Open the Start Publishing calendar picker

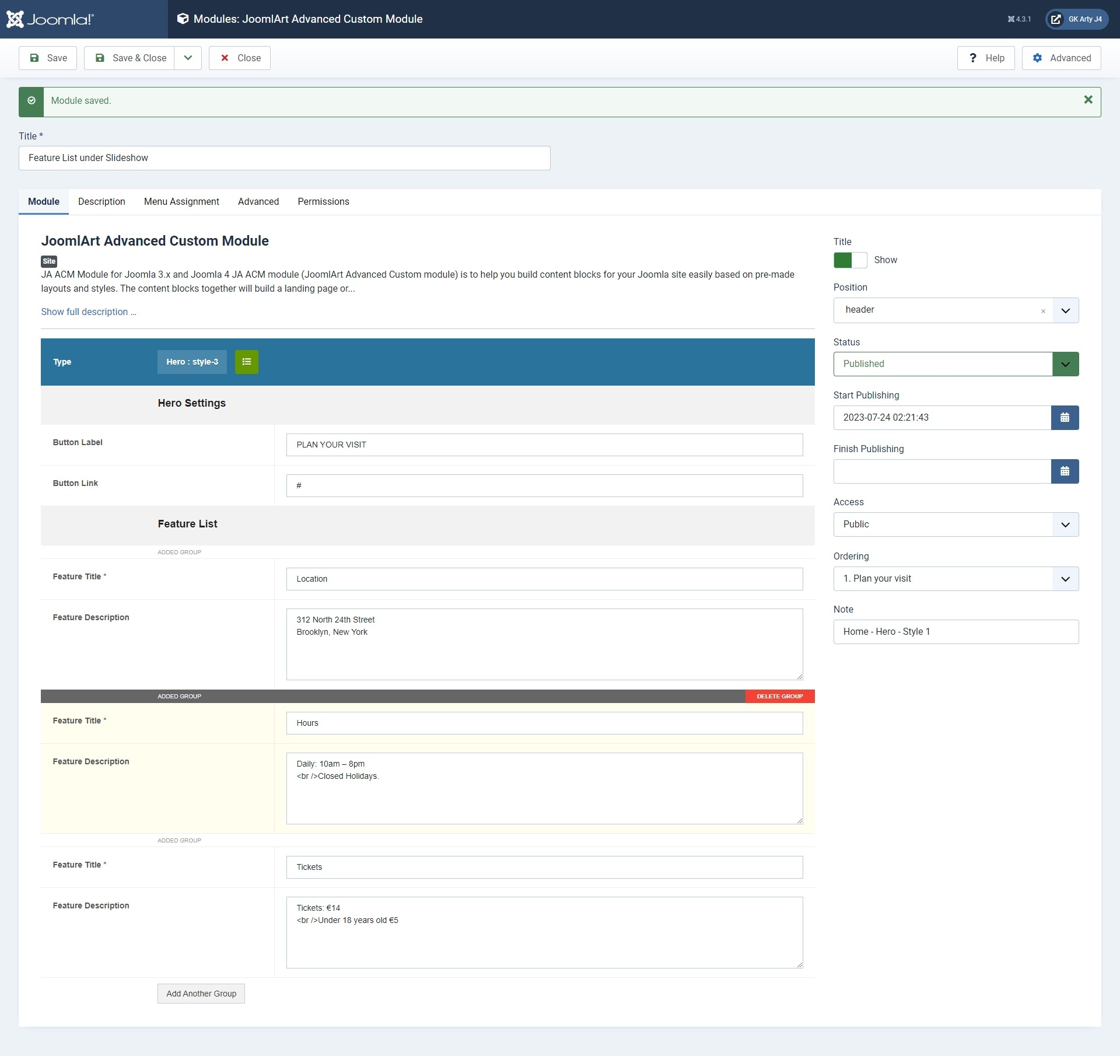1065,418
